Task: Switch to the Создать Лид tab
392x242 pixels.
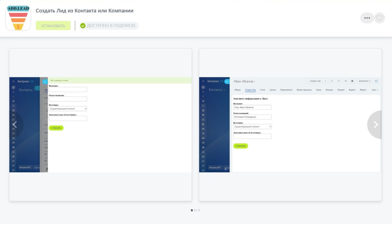Action: pyautogui.click(x=250, y=90)
